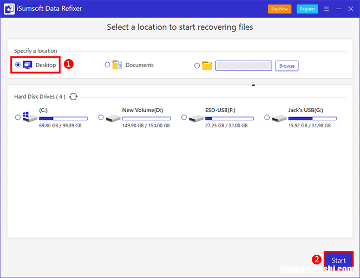This screenshot has height=278, width=360.
Task: Click the Start button
Action: pyautogui.click(x=338, y=260)
